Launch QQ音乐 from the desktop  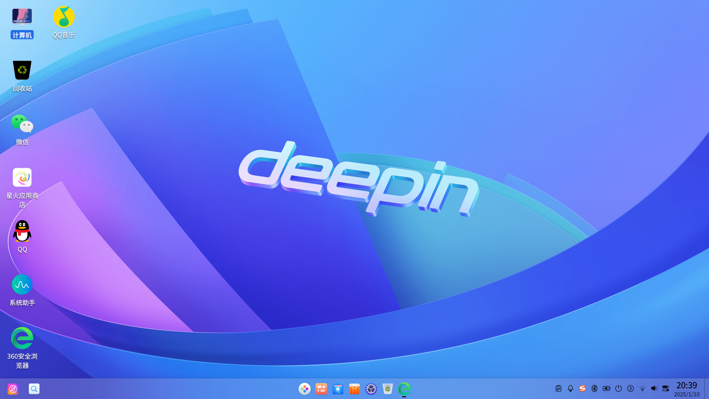point(64,23)
